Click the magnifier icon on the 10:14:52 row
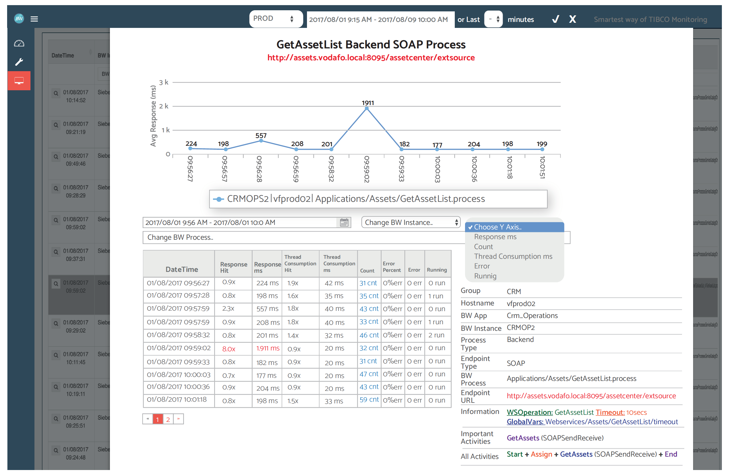This screenshot has height=476, width=729. pyautogui.click(x=56, y=94)
